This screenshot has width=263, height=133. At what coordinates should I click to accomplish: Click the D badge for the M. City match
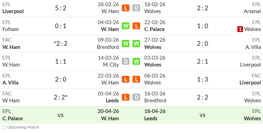pyautogui.click(x=126, y=61)
